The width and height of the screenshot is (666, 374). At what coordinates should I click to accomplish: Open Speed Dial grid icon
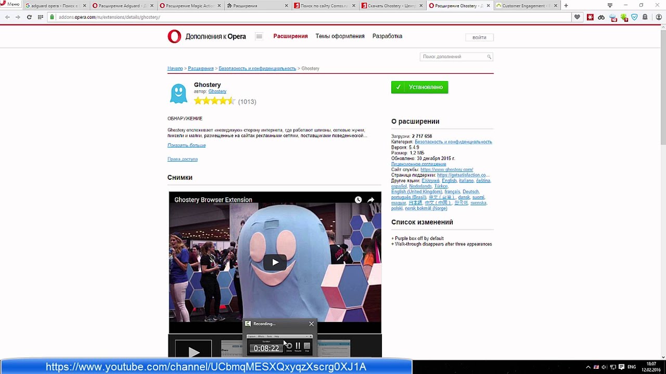tap(41, 17)
